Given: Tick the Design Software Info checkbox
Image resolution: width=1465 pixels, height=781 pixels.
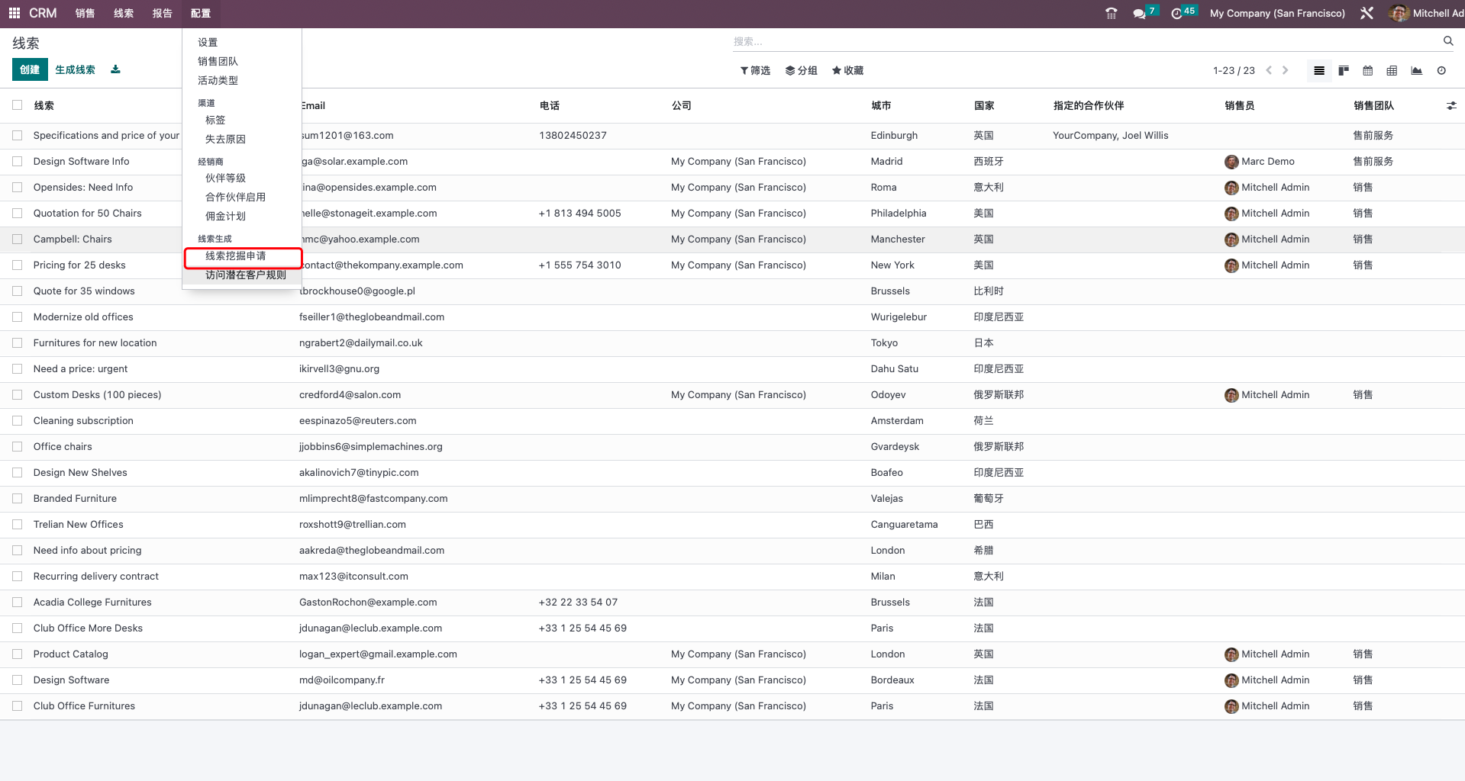Looking at the screenshot, I should click(x=17, y=161).
